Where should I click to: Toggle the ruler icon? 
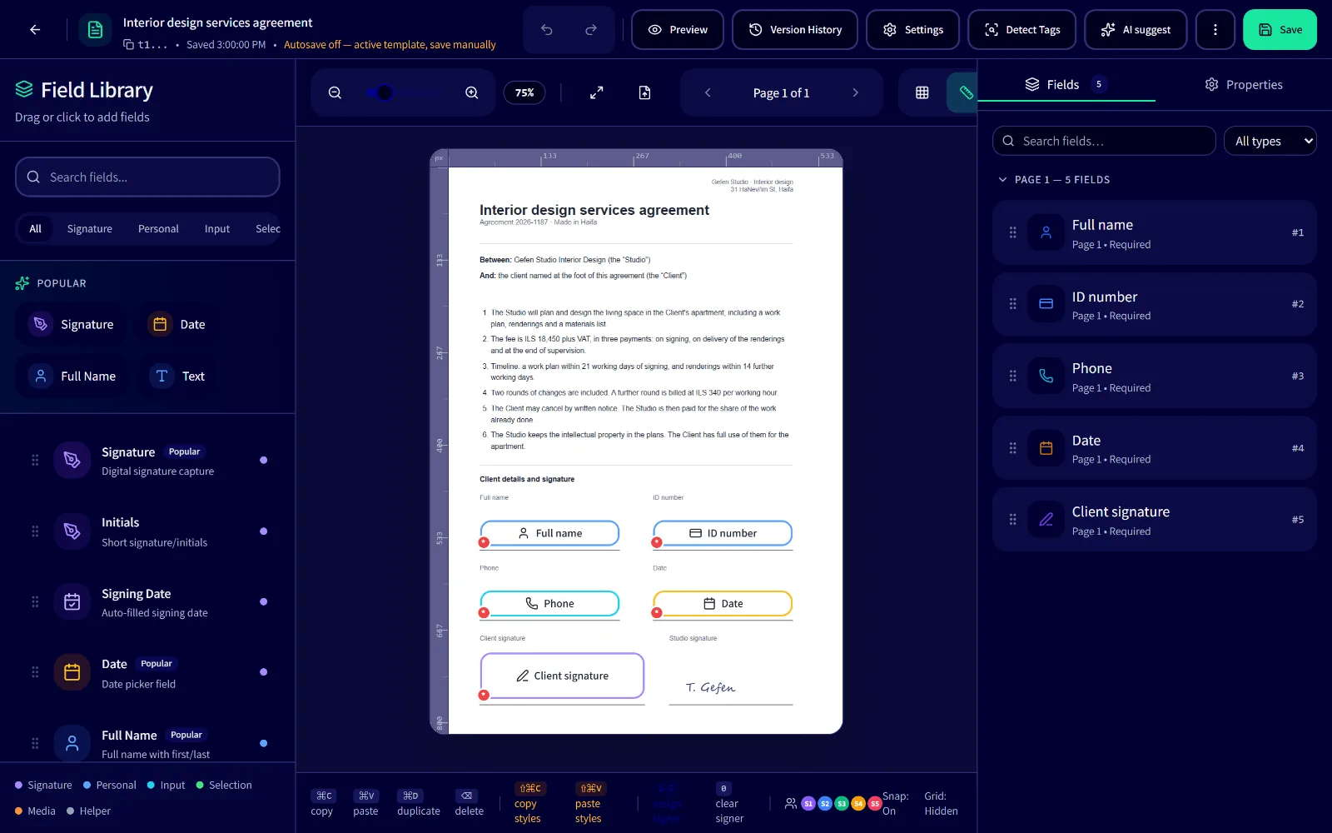(964, 92)
